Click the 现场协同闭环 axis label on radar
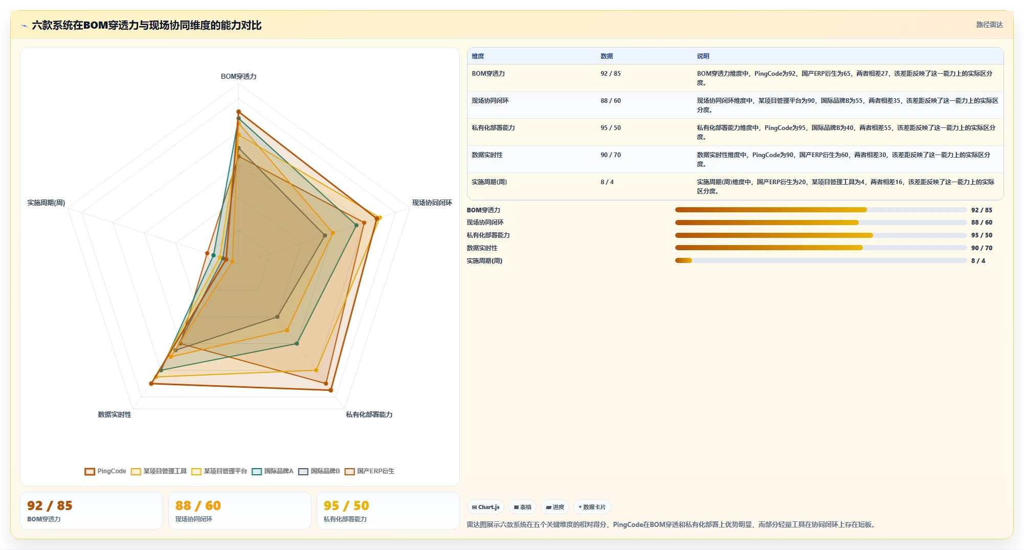This screenshot has width=1024, height=550. pos(432,203)
